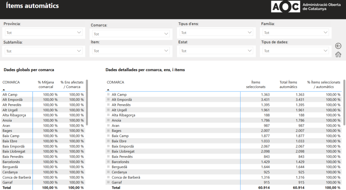Sort by % Mitjana comarcal column header
The height and width of the screenshot is (190, 346).
pos(46,84)
